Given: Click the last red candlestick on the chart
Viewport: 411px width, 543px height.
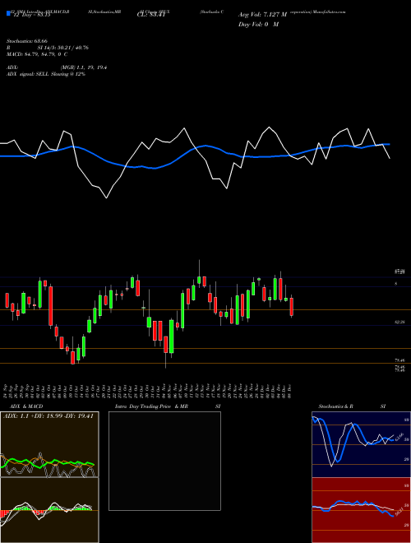Looking at the screenshot, I should [x=291, y=307].
